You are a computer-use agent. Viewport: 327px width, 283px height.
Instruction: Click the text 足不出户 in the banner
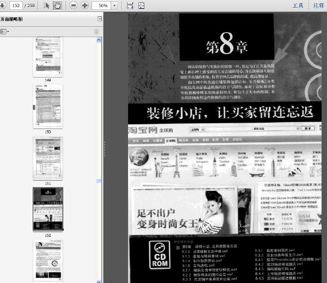click(156, 213)
